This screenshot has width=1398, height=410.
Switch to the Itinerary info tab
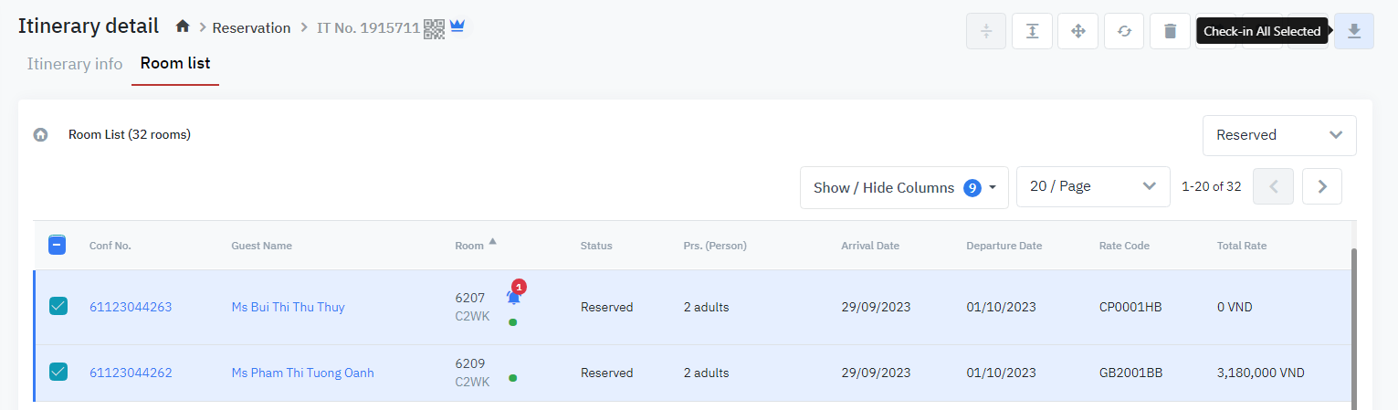click(75, 64)
